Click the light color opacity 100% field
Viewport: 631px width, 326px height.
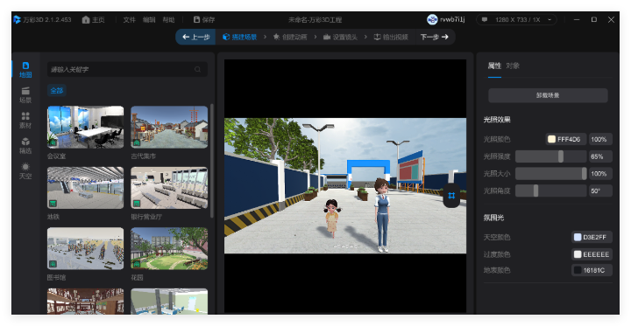coord(600,139)
